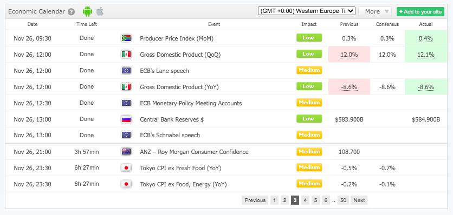
Task: Open Tokyo CPI ex Food, Energy (YoY) event
Action: pyautogui.click(x=184, y=184)
